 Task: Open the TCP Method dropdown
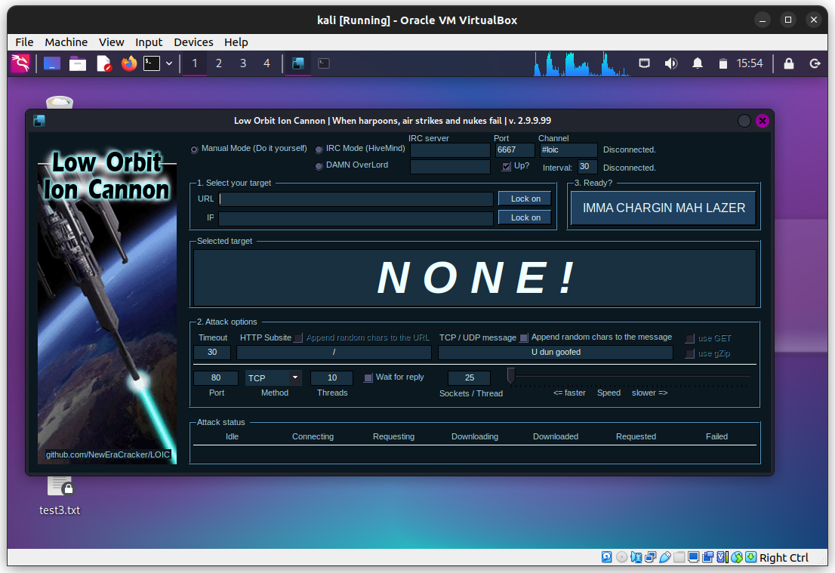tap(274, 378)
